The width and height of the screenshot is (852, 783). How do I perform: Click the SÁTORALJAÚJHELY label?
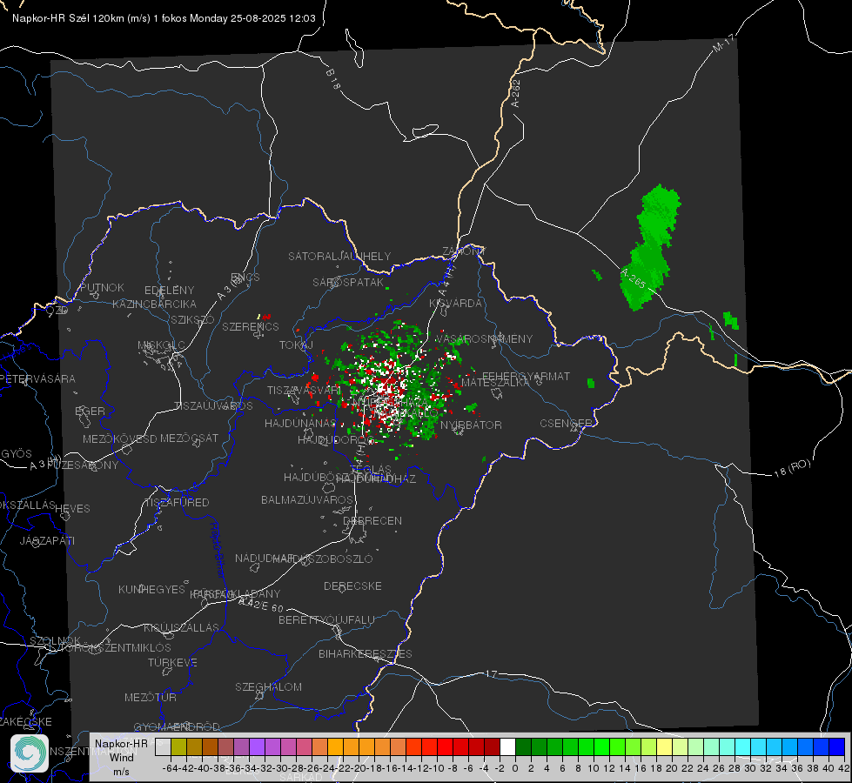click(x=339, y=256)
